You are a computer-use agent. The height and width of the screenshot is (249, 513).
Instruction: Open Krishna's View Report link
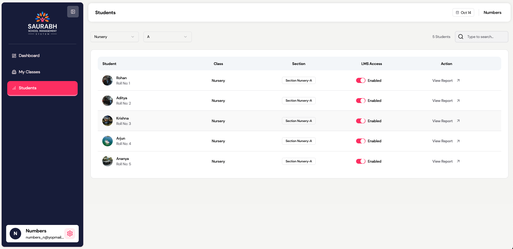[x=442, y=121]
